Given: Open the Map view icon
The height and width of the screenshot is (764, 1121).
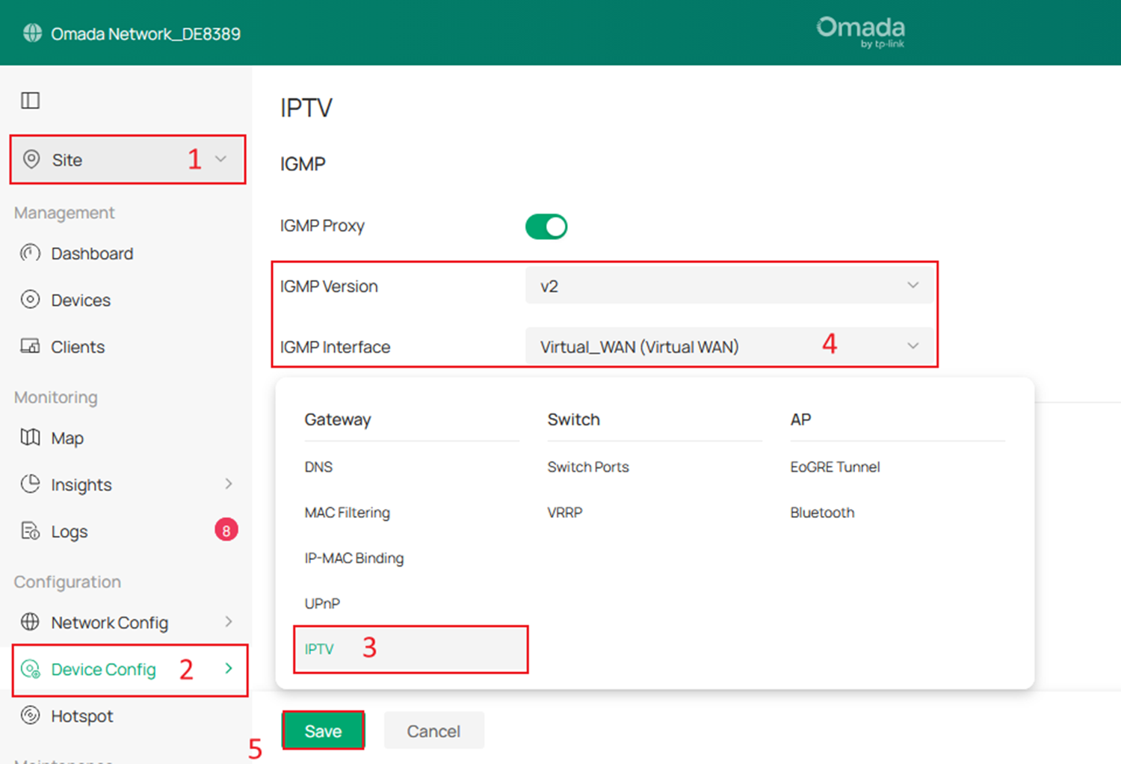Looking at the screenshot, I should tap(30, 438).
